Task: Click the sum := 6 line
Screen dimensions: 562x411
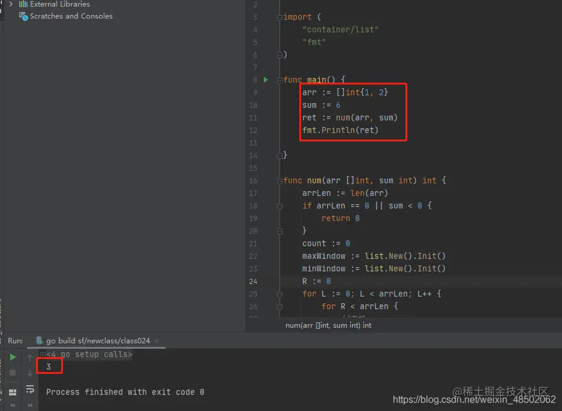Action: 321,105
